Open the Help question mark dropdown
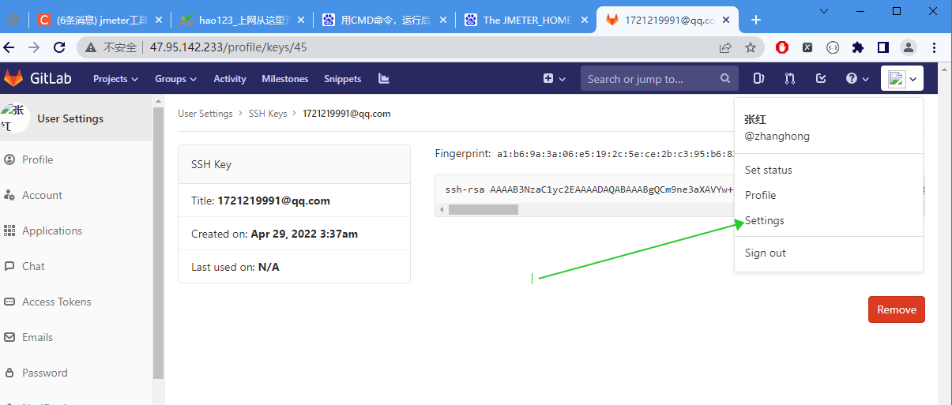Viewport: 952px width, 405px height. (x=857, y=79)
